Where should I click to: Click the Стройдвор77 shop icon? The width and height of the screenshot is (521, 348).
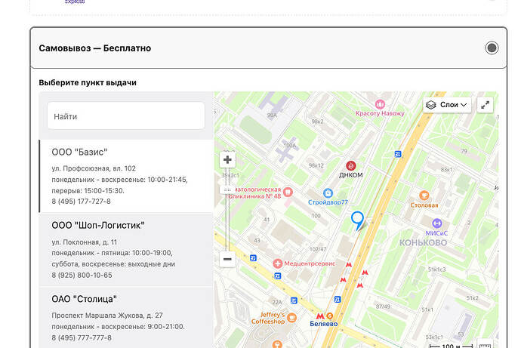pyautogui.click(x=328, y=193)
